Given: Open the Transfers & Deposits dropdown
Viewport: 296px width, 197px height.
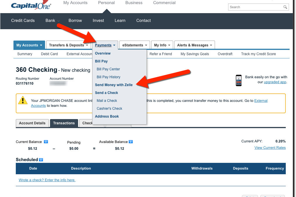Looking at the screenshot, I should (68, 45).
